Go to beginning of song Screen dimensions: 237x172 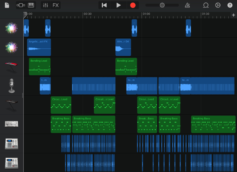point(105,5)
